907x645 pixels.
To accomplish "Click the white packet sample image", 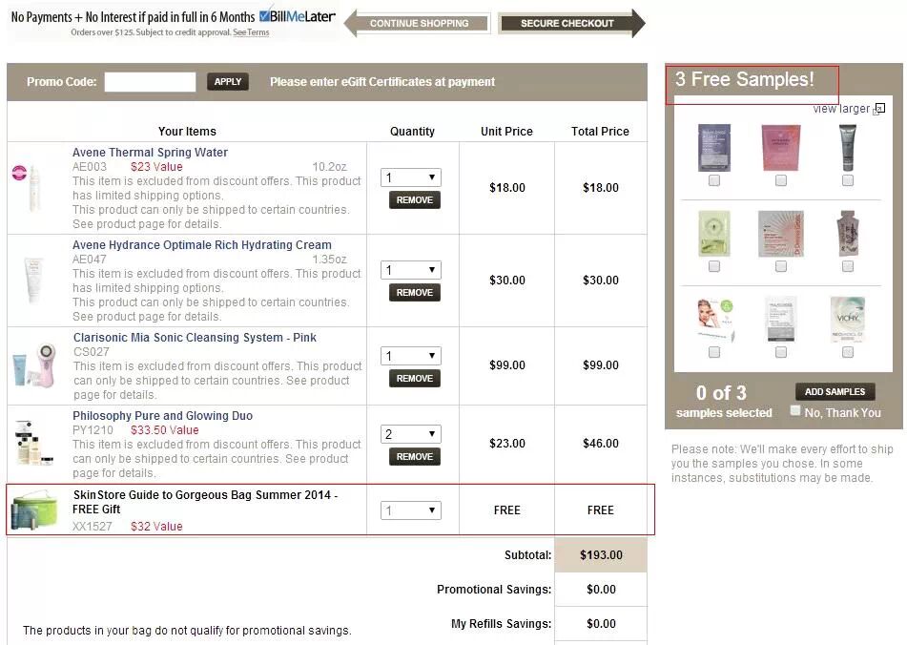I will 781,320.
